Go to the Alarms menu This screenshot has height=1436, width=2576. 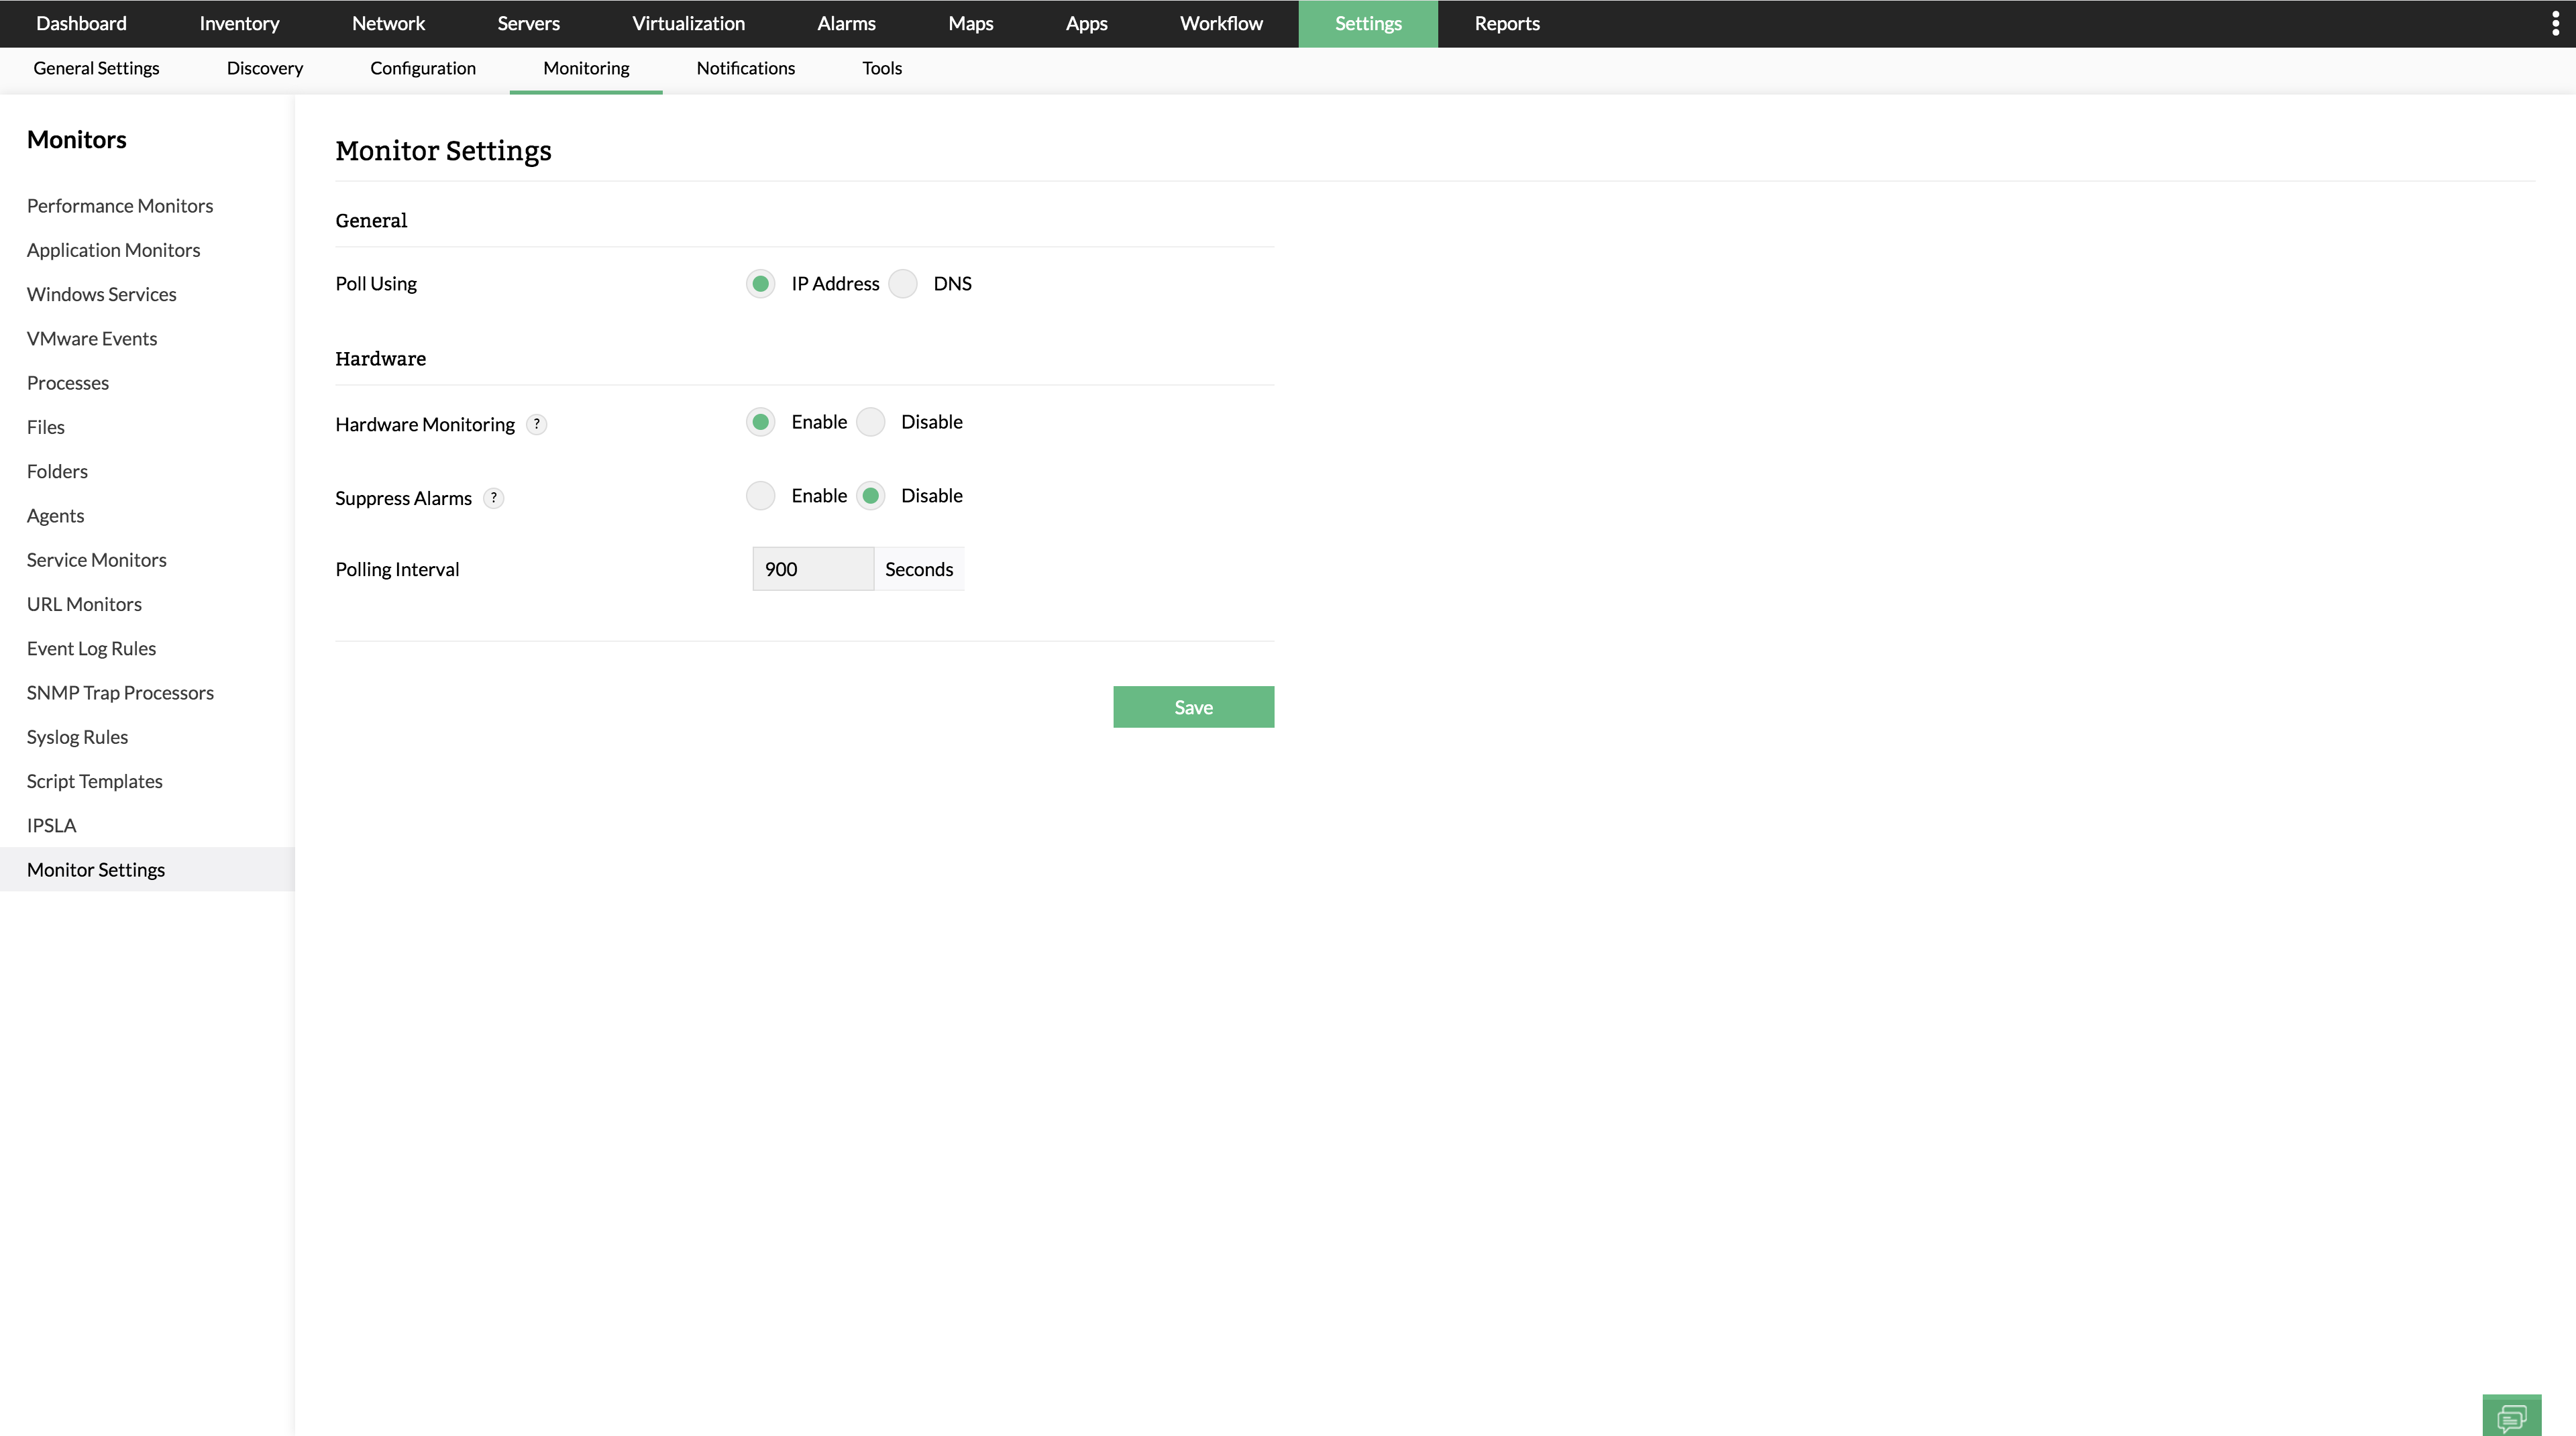846,24
